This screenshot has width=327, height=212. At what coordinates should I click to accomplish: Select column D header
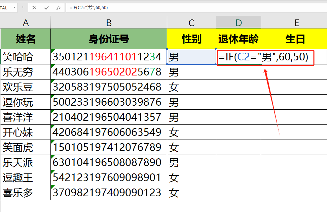(x=239, y=22)
